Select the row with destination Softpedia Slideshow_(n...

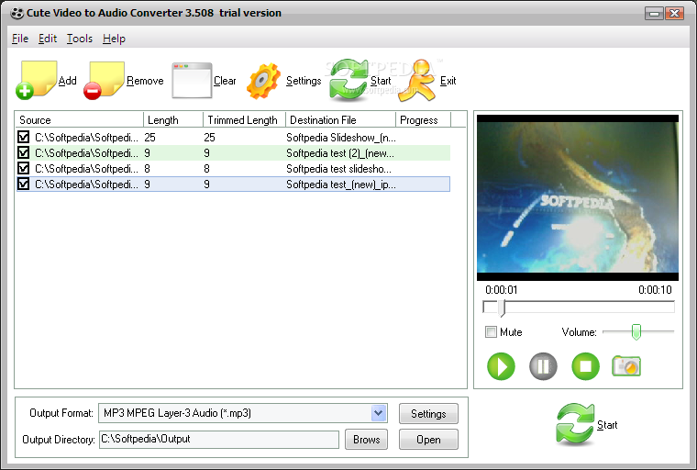[233, 137]
